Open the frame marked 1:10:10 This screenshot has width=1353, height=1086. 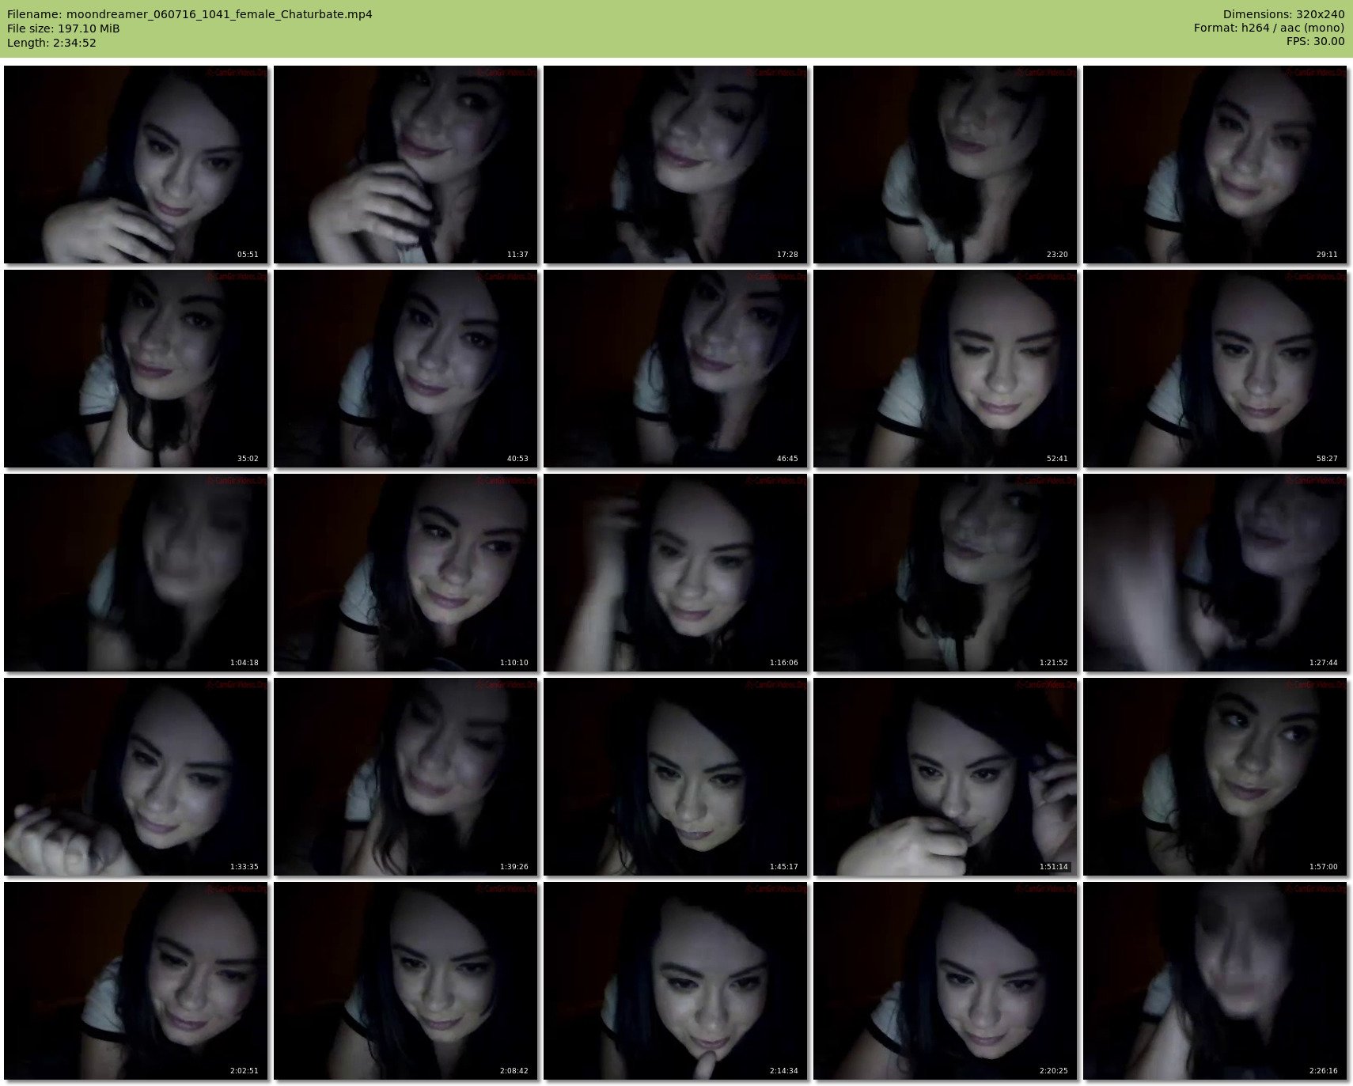(406, 573)
